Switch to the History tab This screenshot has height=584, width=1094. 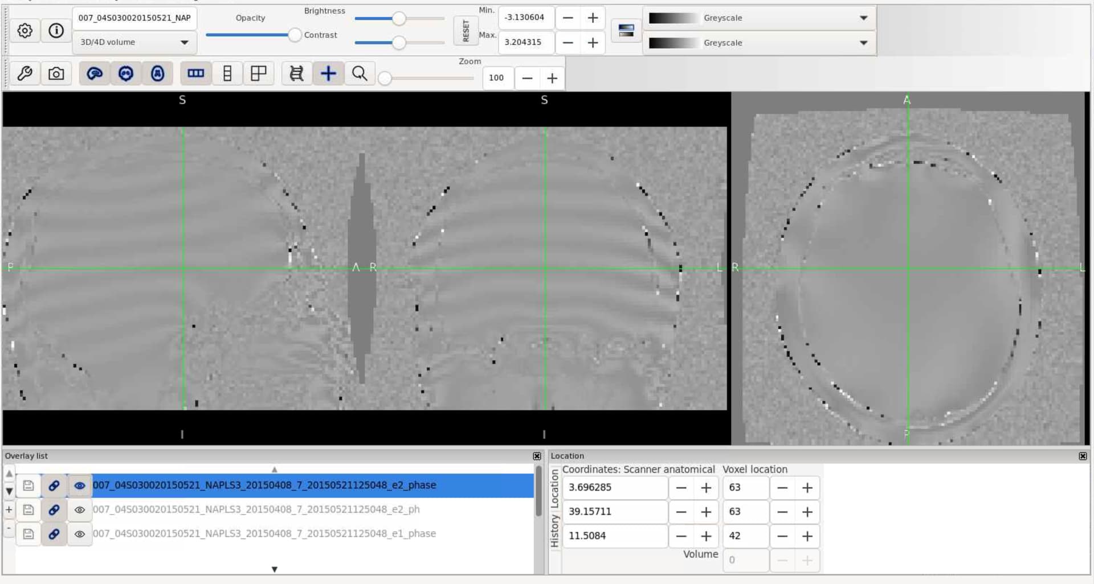tap(554, 530)
